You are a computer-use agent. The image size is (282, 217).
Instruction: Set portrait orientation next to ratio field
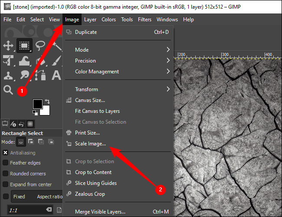(59, 210)
